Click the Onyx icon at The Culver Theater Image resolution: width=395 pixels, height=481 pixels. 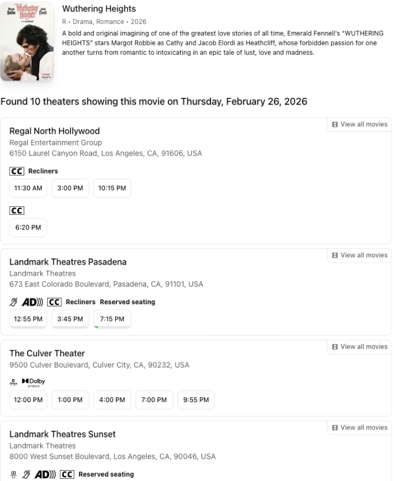pyautogui.click(x=13, y=382)
